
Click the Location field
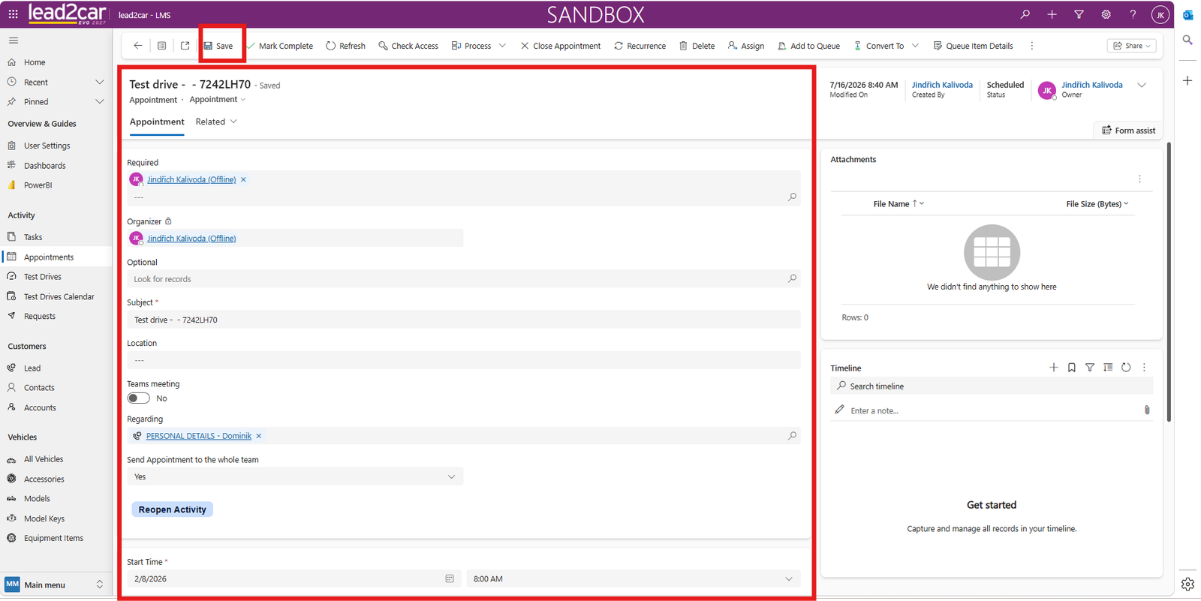(x=464, y=360)
